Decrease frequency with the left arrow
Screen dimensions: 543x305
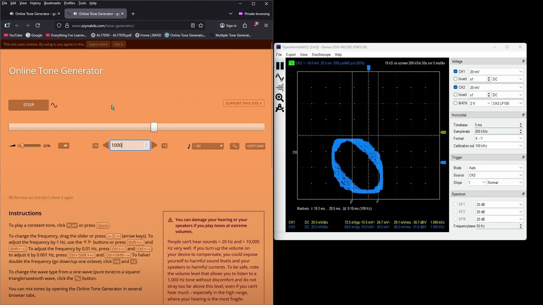point(105,146)
